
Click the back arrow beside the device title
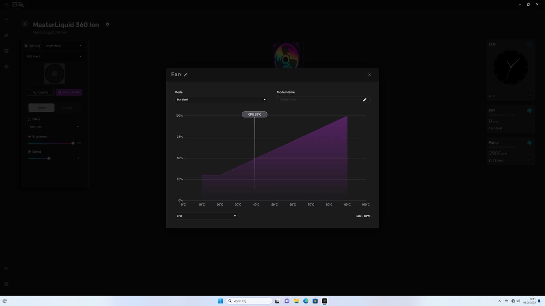[25, 24]
